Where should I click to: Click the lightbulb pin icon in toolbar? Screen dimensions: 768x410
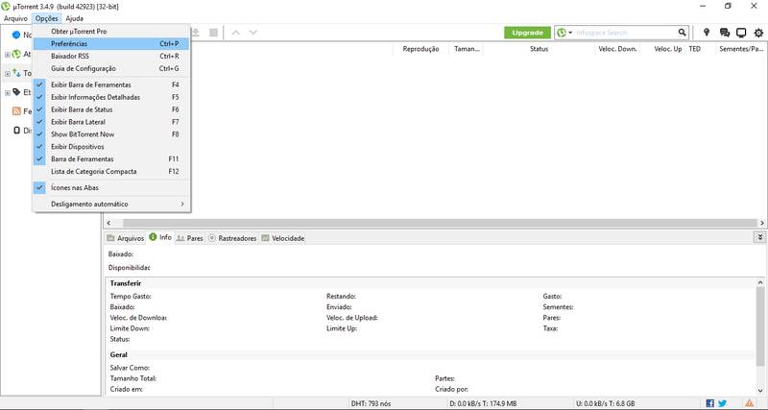click(707, 33)
